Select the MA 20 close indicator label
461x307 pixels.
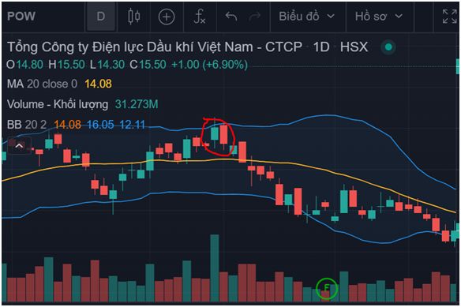click(42, 84)
